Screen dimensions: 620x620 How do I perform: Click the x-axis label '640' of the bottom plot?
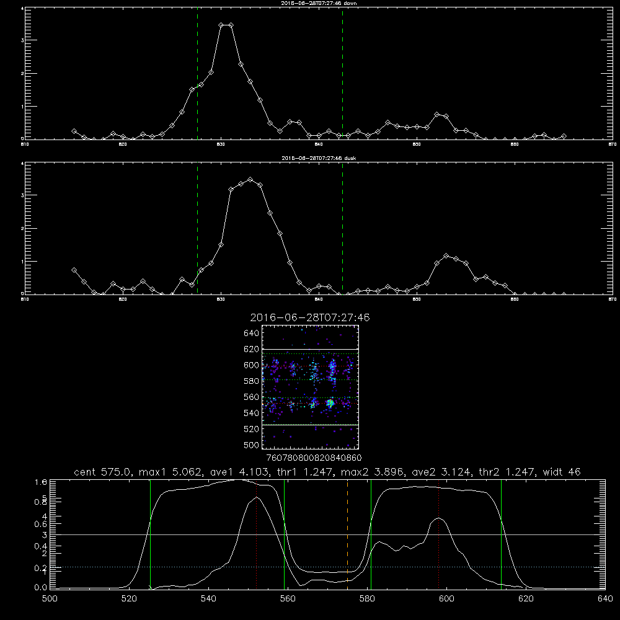pyautogui.click(x=605, y=599)
